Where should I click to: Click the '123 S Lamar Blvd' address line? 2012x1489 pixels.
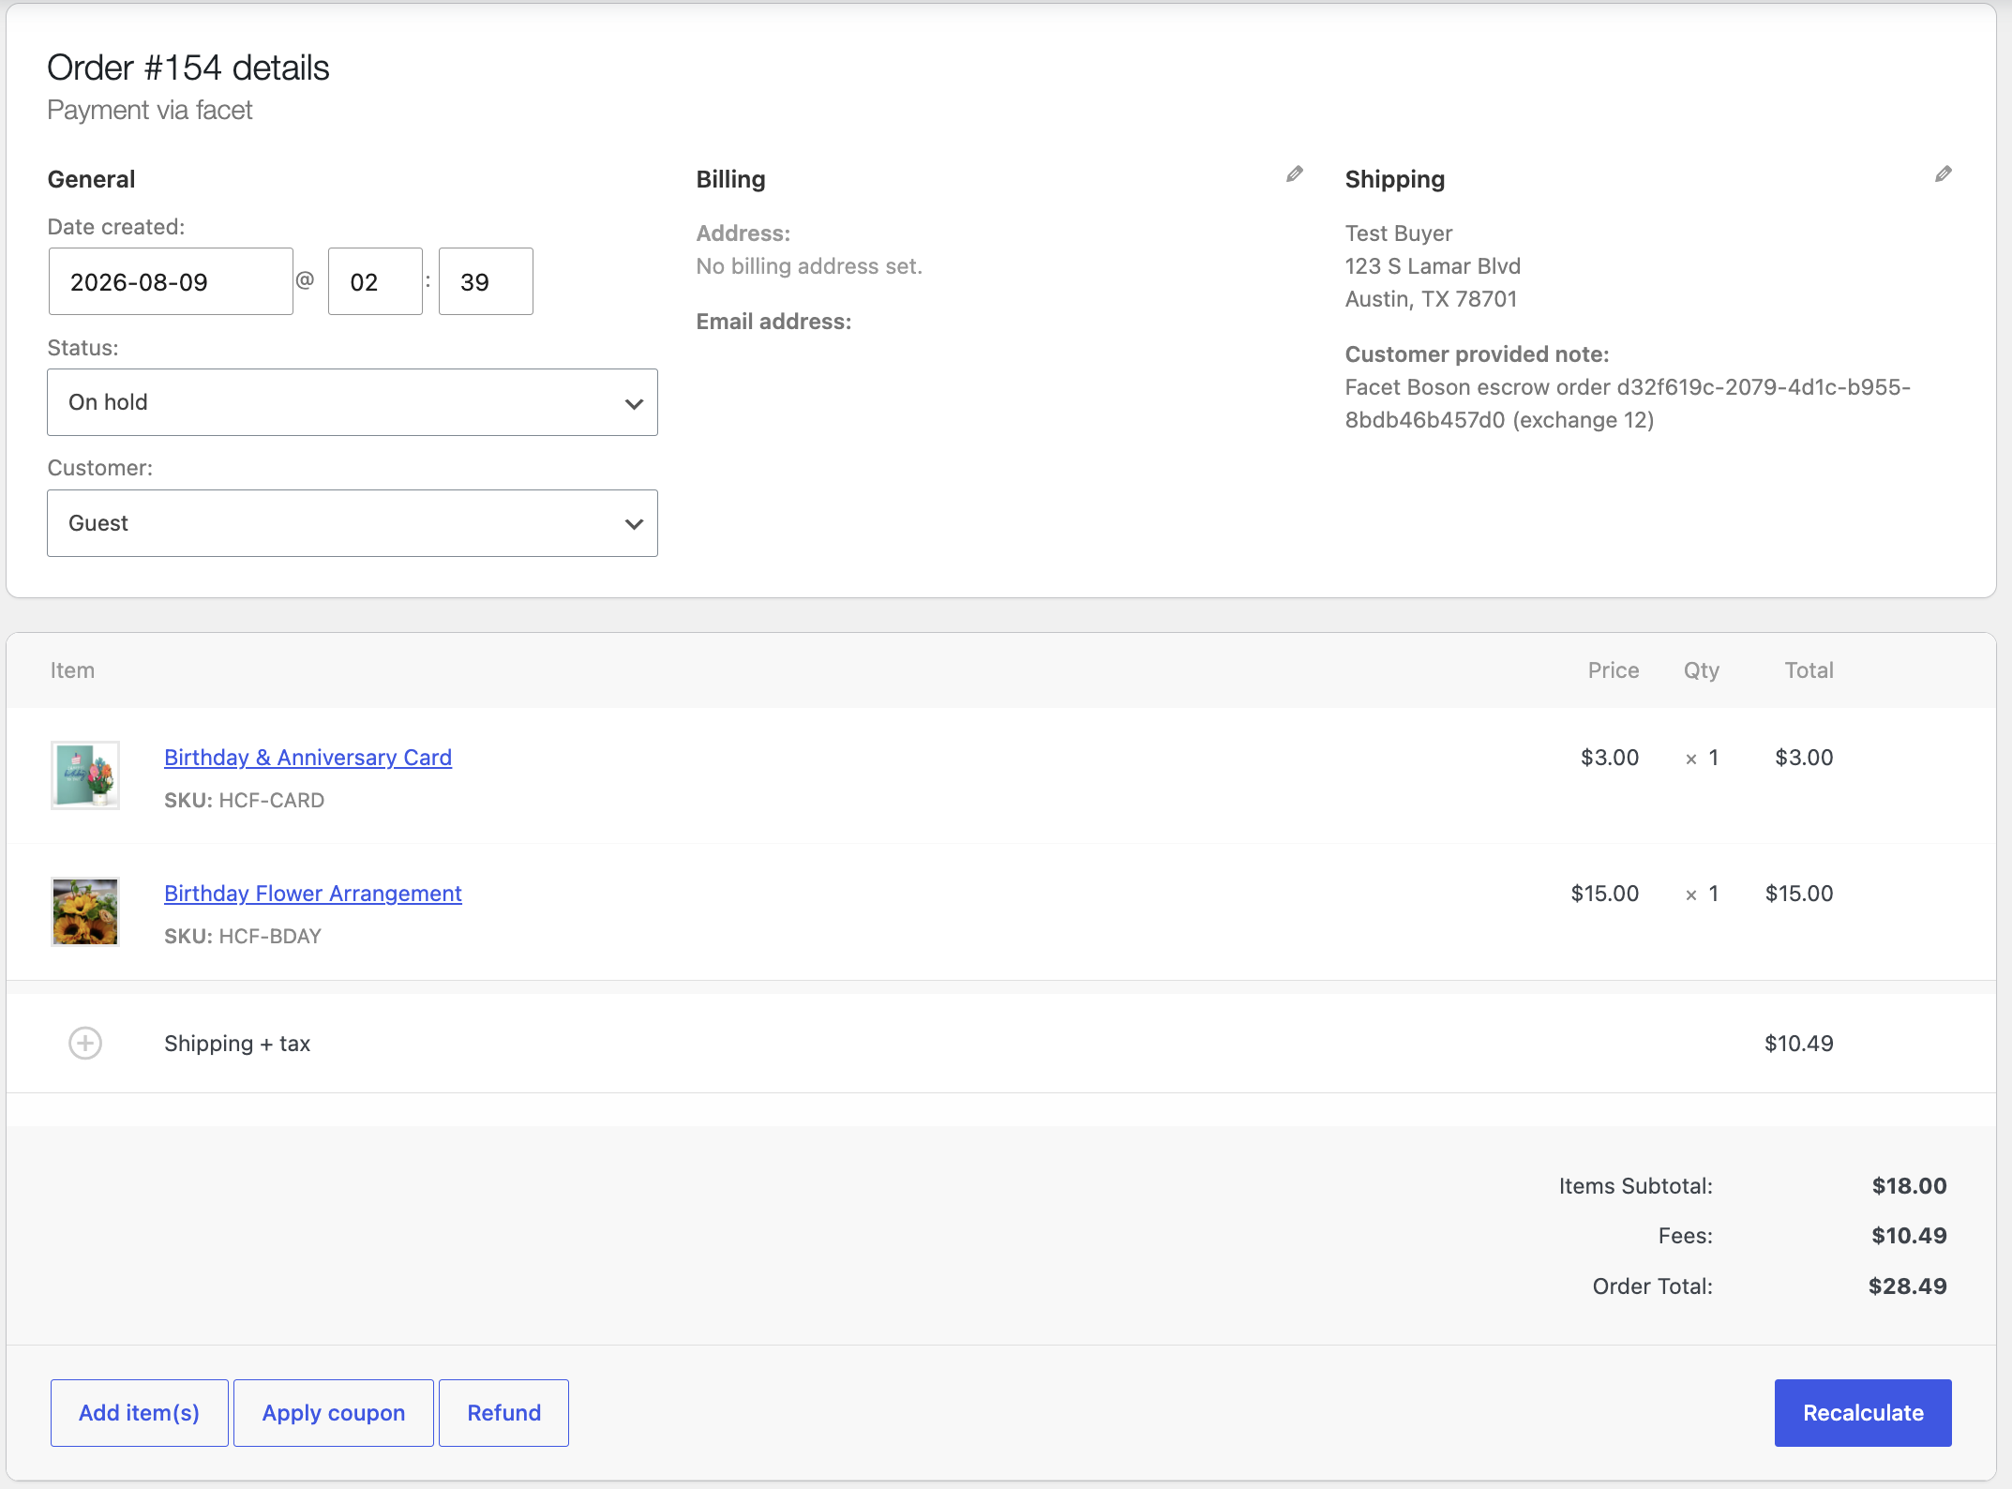point(1433,266)
